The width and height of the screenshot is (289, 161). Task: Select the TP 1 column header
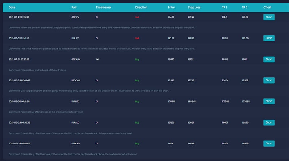pos(225,7)
